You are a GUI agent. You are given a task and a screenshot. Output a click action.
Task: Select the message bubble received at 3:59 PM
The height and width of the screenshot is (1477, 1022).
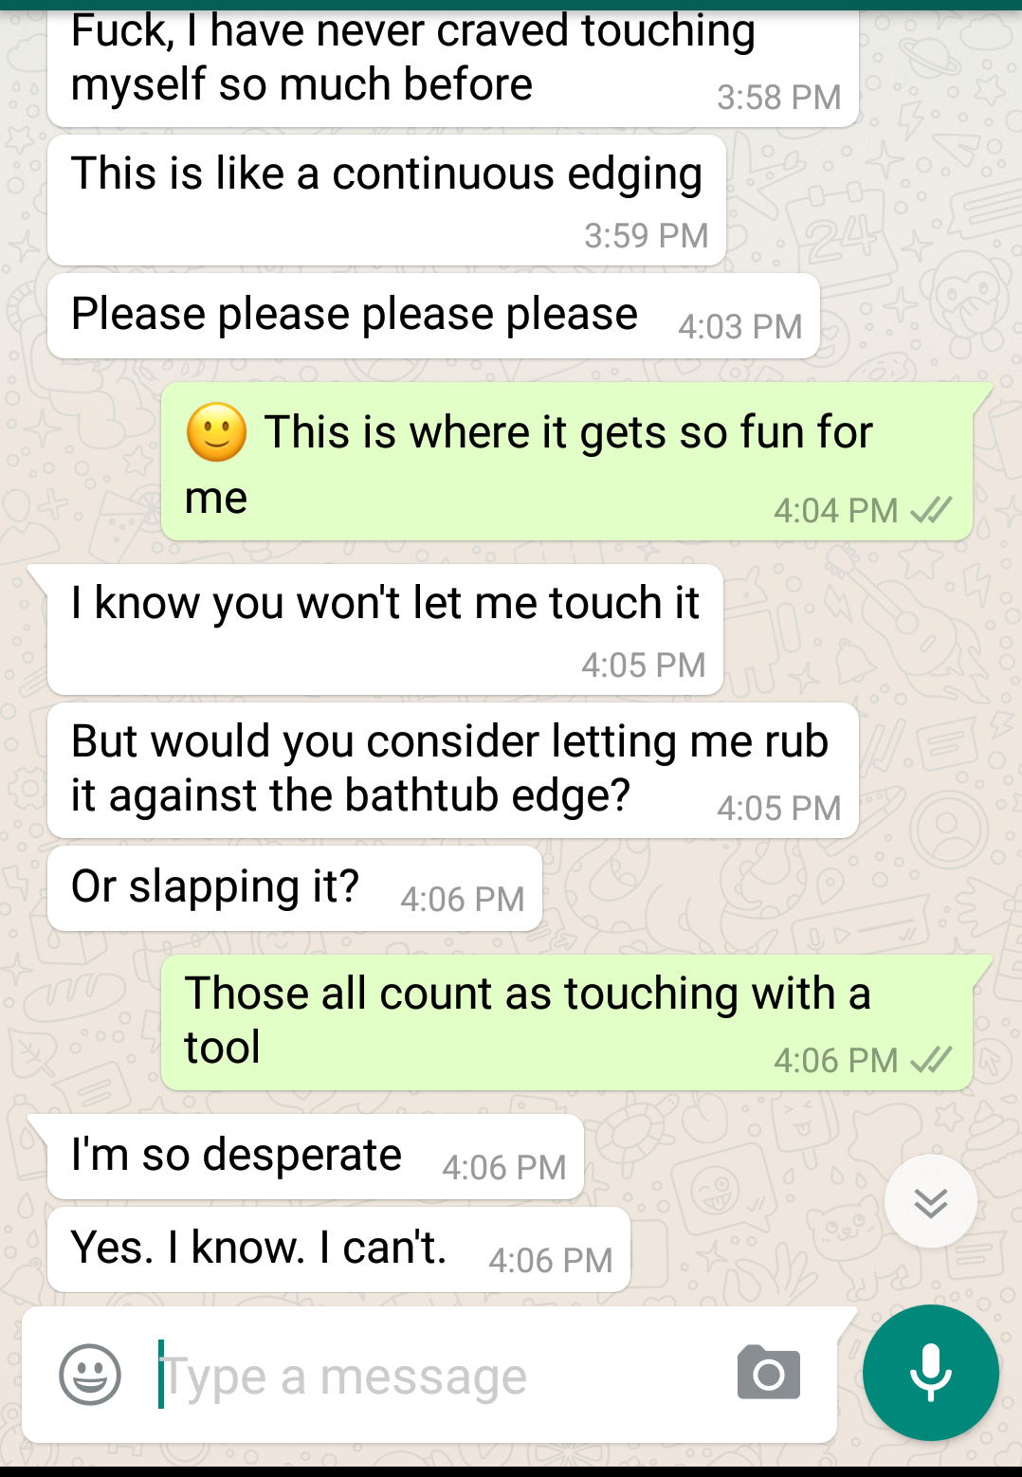pos(387,200)
